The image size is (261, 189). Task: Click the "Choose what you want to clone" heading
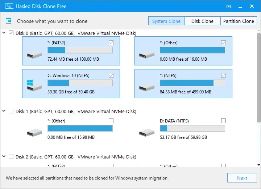coord(52,21)
